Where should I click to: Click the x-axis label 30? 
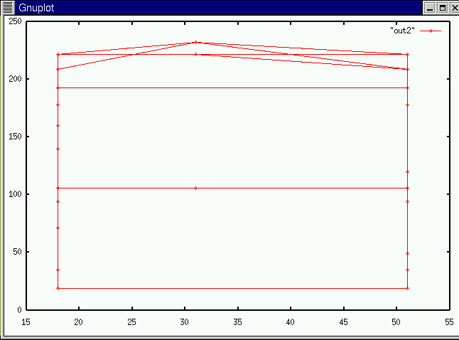(x=185, y=322)
